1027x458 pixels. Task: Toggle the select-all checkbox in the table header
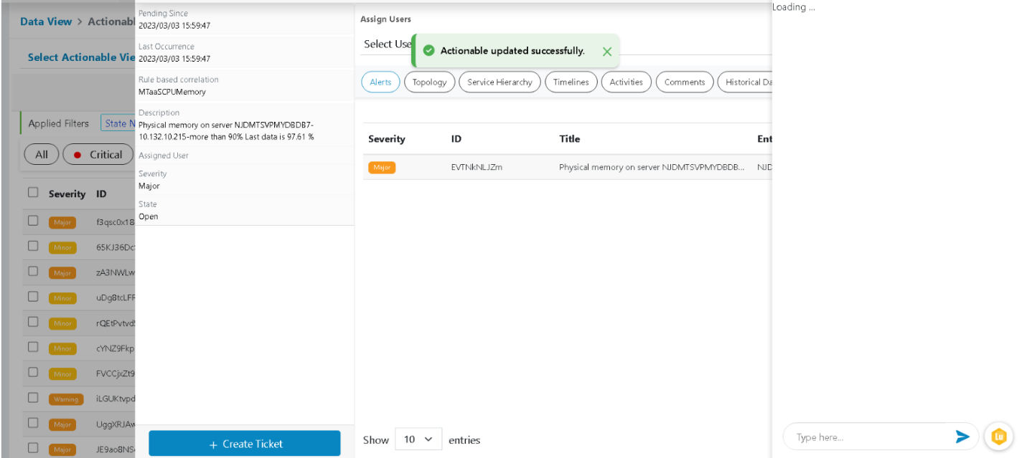click(x=33, y=192)
